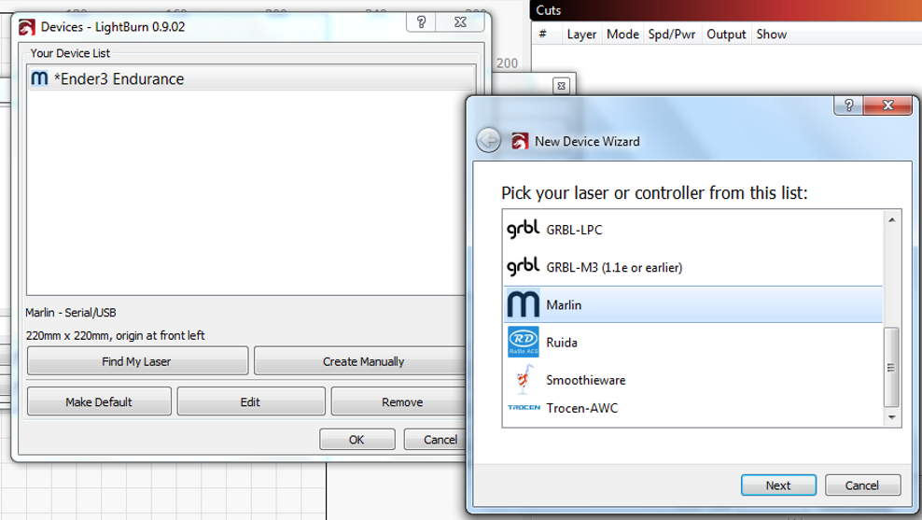Select *Ender3 Endurance in Your Device List
The image size is (922, 520).
coord(251,78)
